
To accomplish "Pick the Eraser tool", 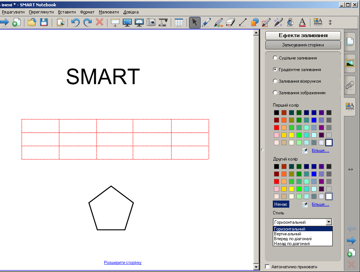I will (x=230, y=22).
